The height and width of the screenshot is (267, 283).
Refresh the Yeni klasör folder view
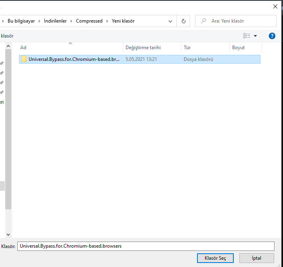(183, 21)
